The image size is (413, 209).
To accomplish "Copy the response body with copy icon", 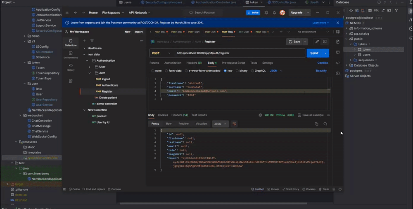I will 316,124.
